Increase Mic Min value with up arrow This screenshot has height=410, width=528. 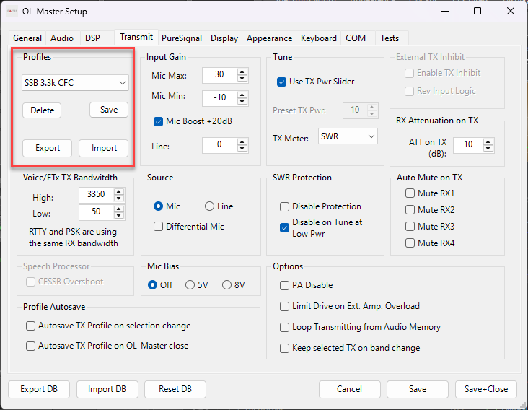242,95
